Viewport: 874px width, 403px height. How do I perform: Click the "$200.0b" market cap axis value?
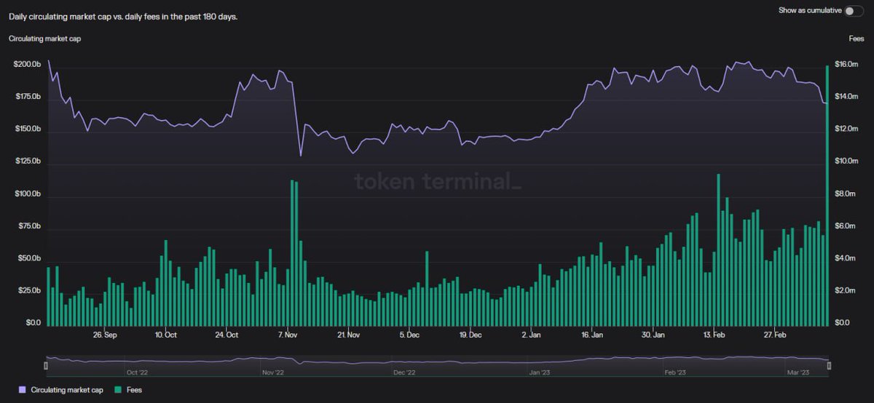[x=27, y=65]
